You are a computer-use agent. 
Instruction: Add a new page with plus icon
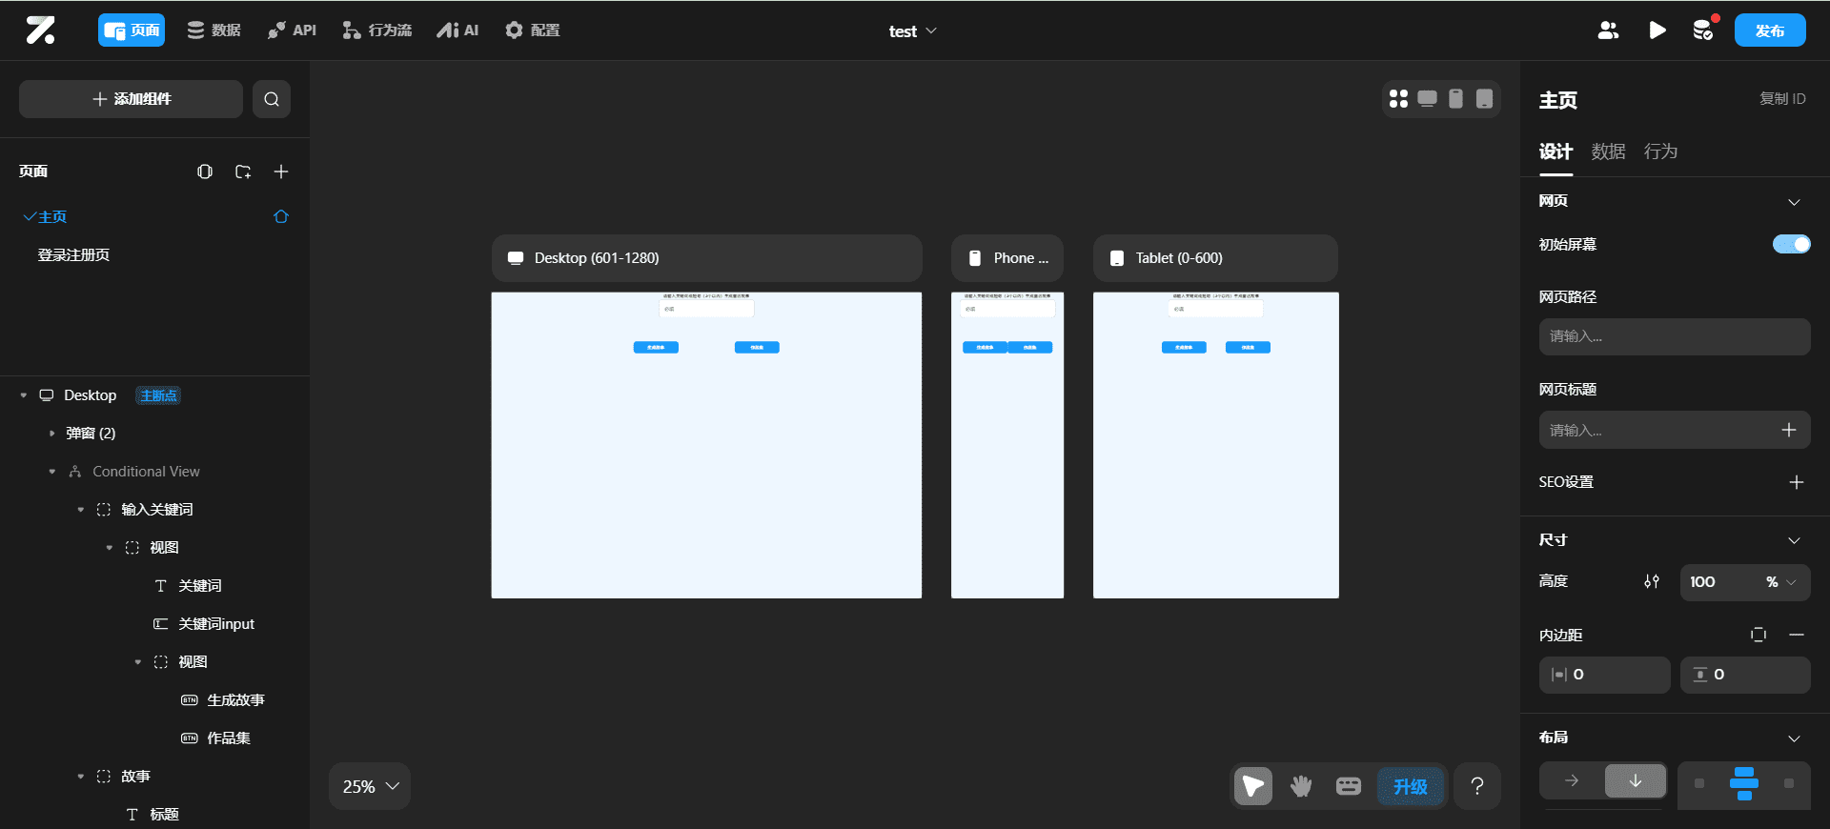(x=281, y=172)
